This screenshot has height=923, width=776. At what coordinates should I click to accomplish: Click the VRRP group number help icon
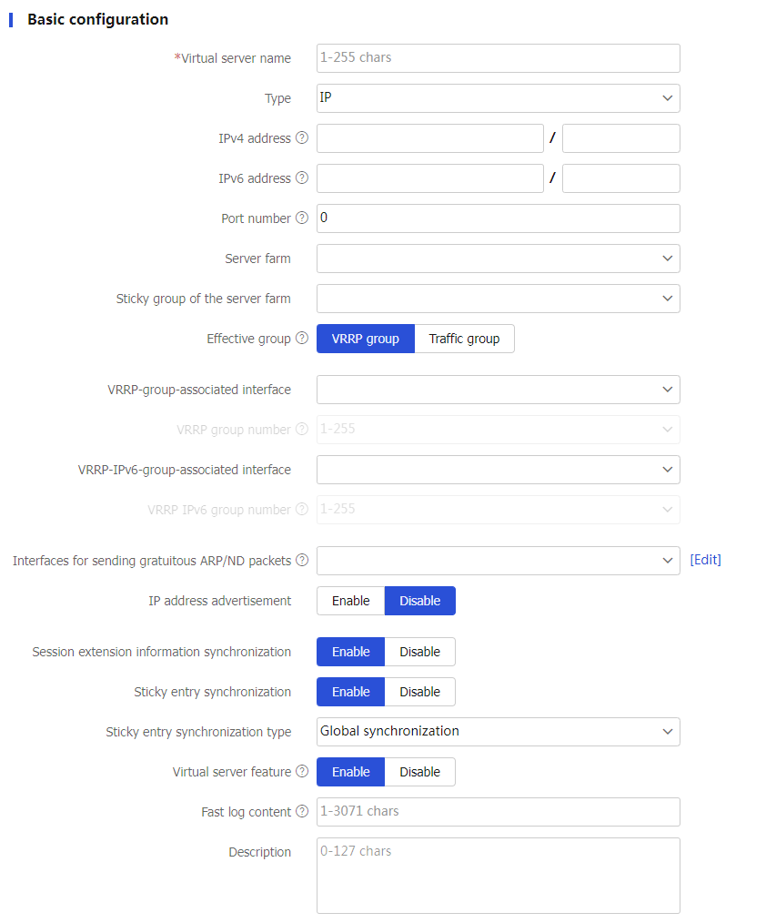302,430
